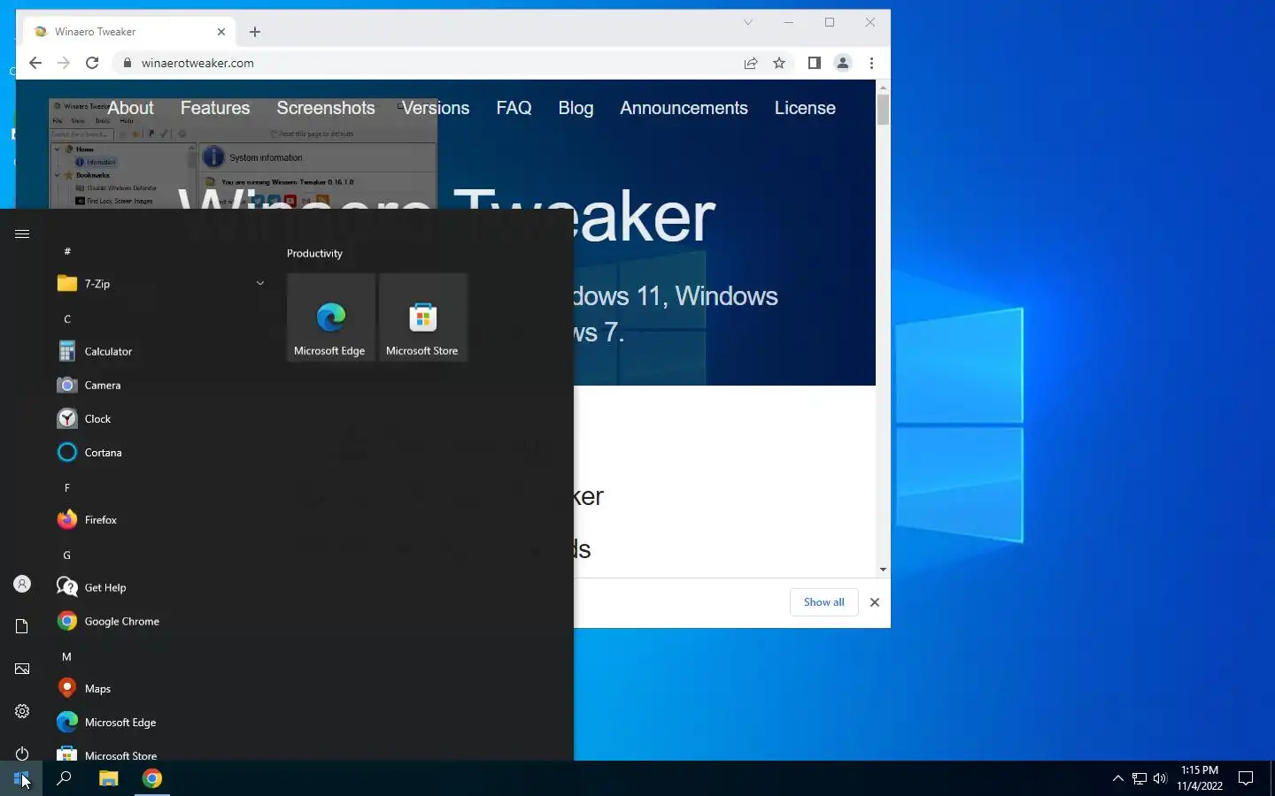Expand the Start menu hamburger navigation

(22, 233)
